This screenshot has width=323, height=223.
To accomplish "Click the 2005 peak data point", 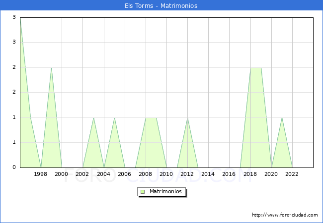I will 114,118.
